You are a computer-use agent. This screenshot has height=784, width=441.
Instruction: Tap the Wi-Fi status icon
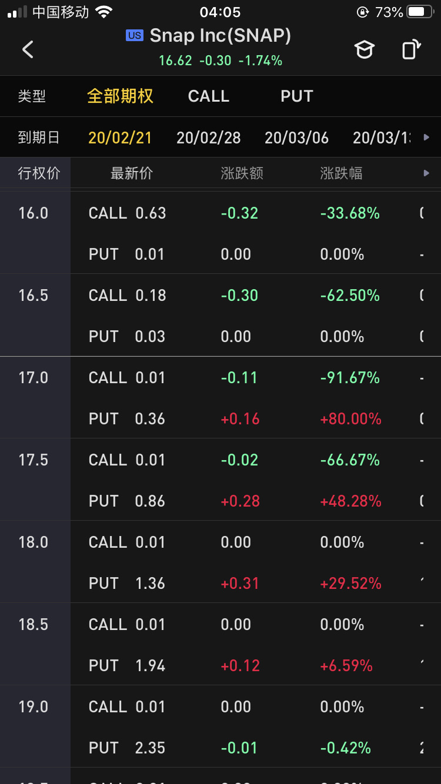point(104,12)
